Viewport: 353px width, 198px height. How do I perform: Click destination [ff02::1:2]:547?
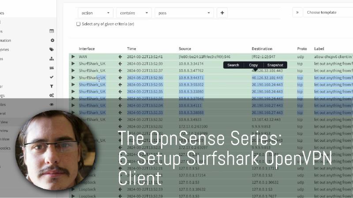[x=263, y=57]
